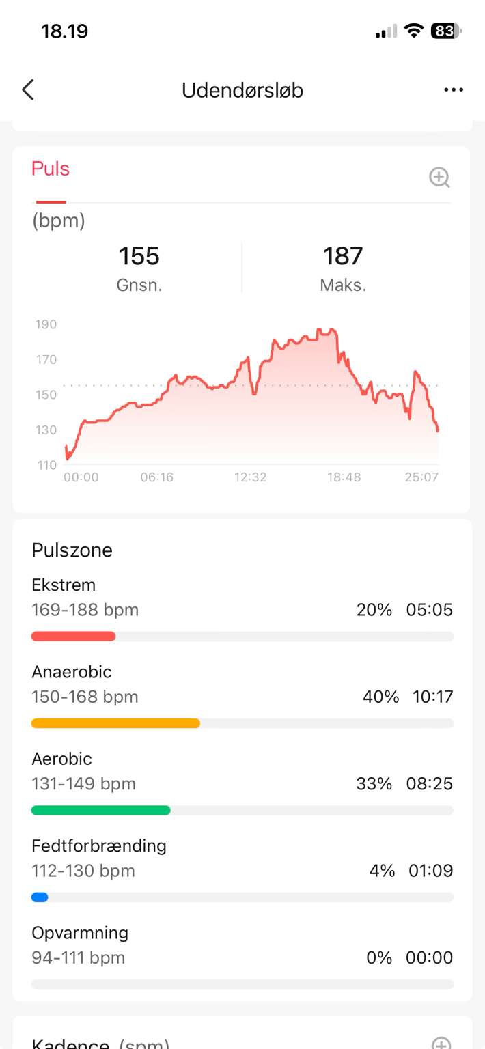Tap the 187 Maks. value

coord(343,268)
